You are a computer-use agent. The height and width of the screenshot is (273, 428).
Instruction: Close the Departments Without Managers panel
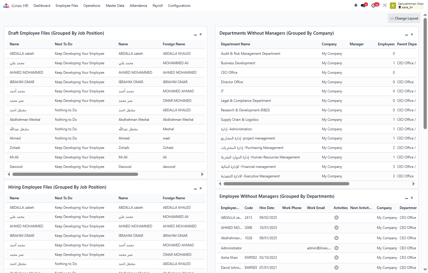click(412, 34)
